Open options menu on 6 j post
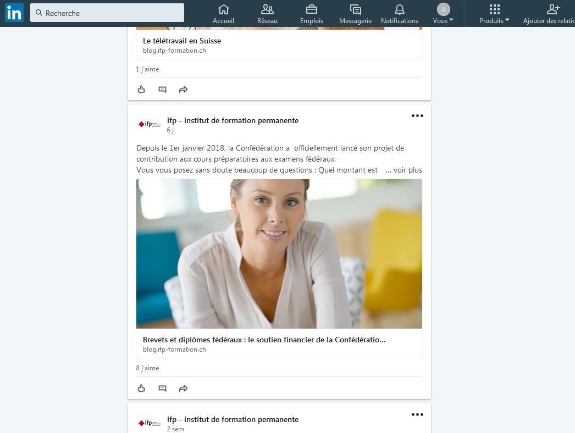 417,116
